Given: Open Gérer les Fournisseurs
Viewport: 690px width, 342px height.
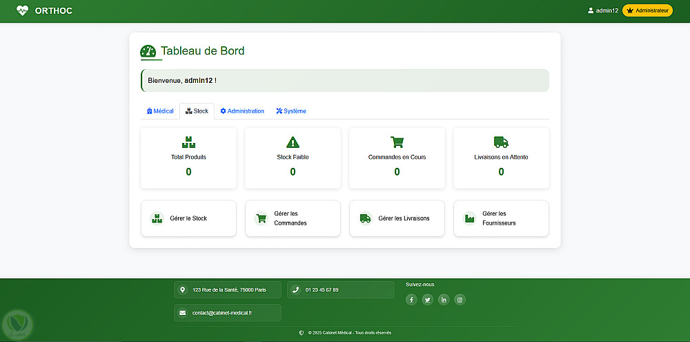Looking at the screenshot, I should click(501, 218).
